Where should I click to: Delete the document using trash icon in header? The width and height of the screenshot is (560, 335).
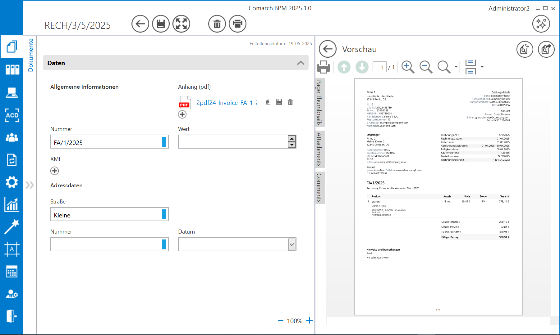[217, 24]
